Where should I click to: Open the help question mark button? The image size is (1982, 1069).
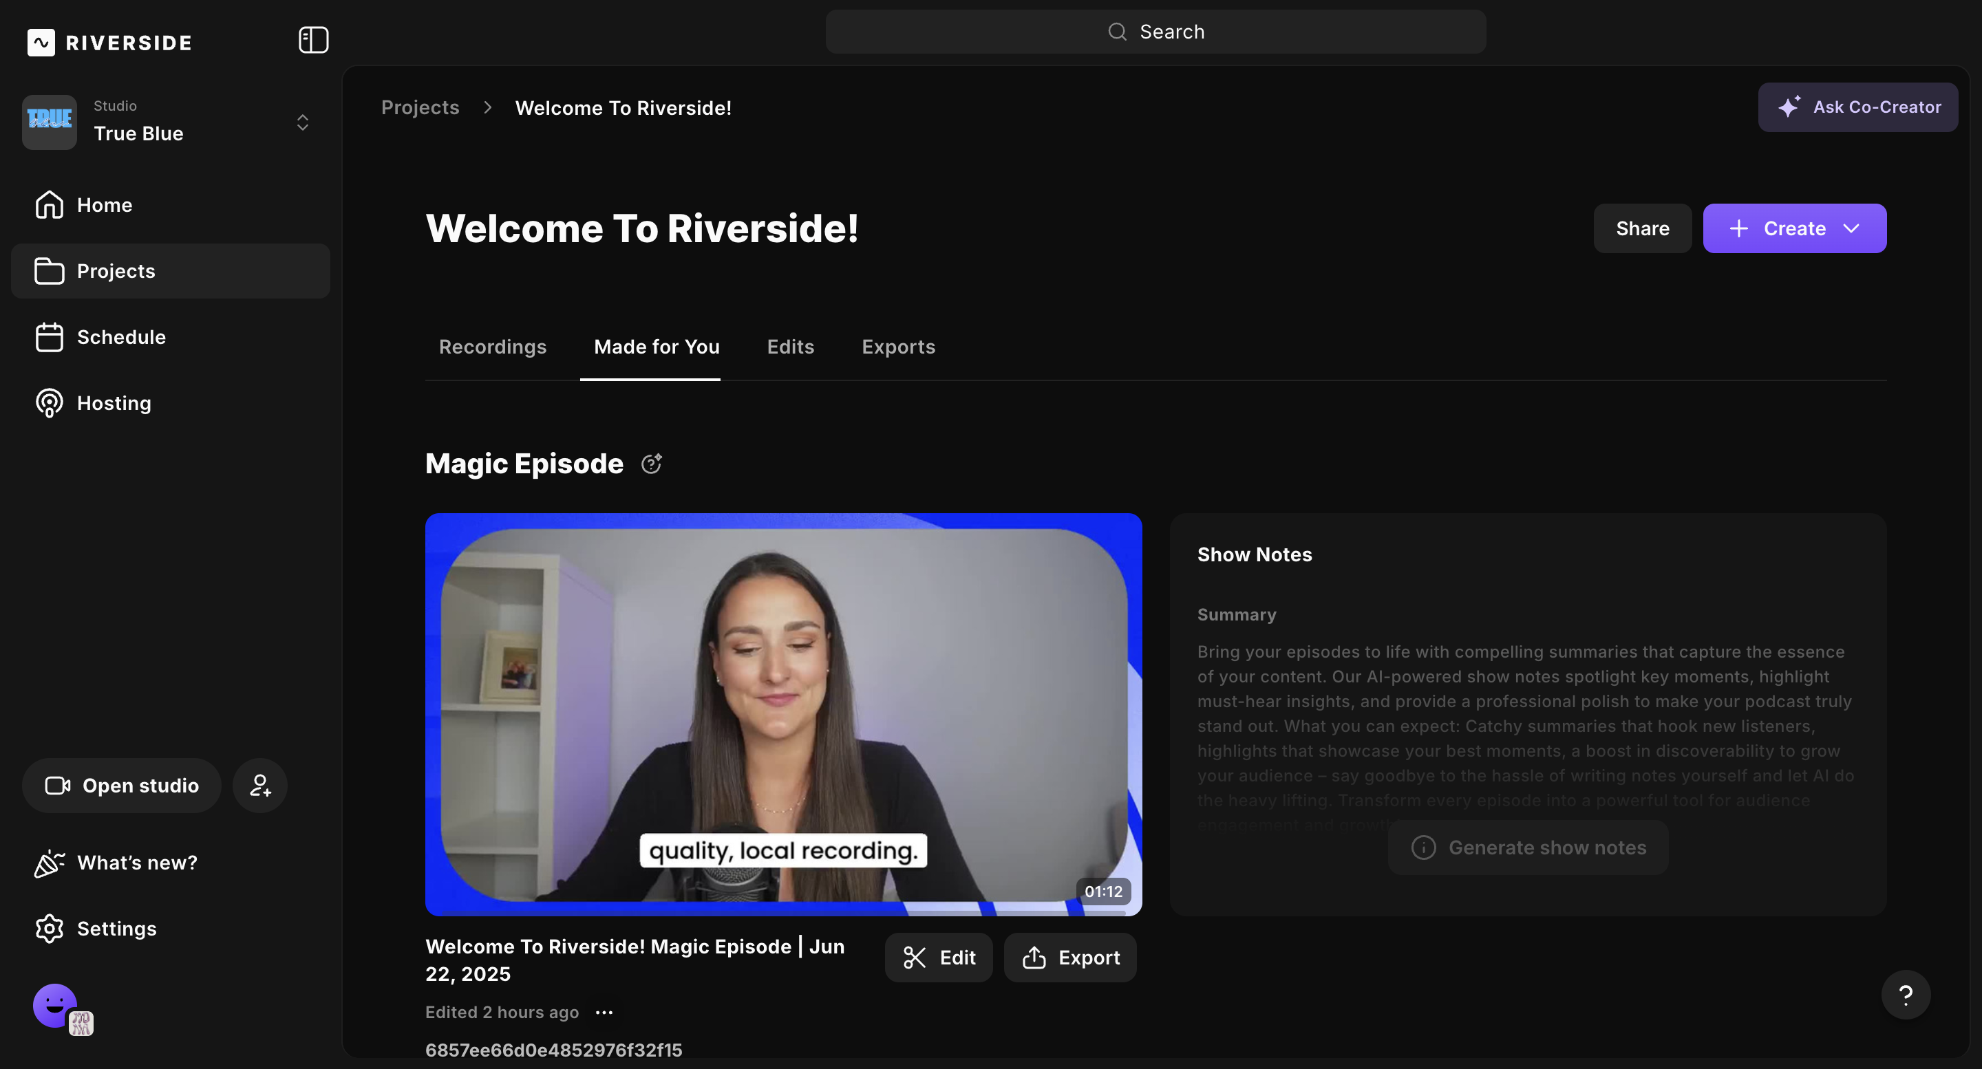click(x=1905, y=995)
